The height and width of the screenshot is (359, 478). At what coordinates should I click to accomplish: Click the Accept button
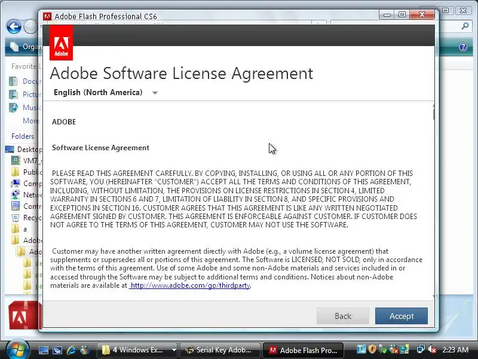point(401,316)
